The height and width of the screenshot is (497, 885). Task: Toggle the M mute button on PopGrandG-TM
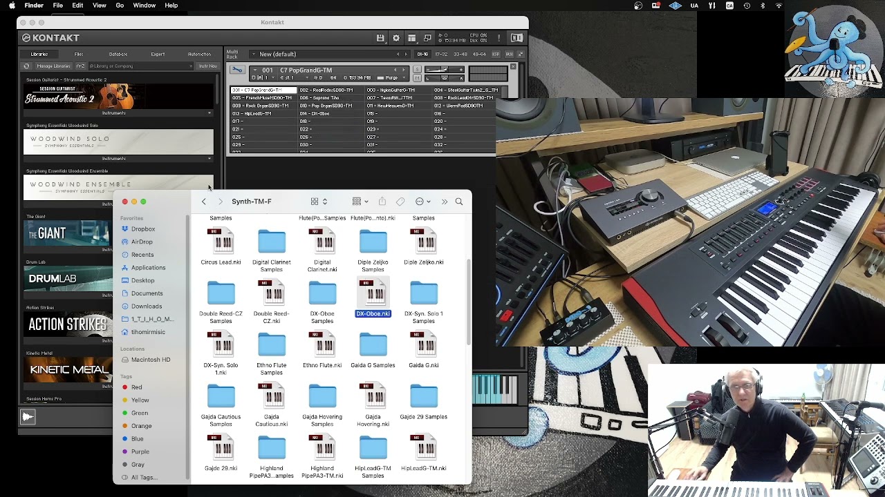[417, 77]
